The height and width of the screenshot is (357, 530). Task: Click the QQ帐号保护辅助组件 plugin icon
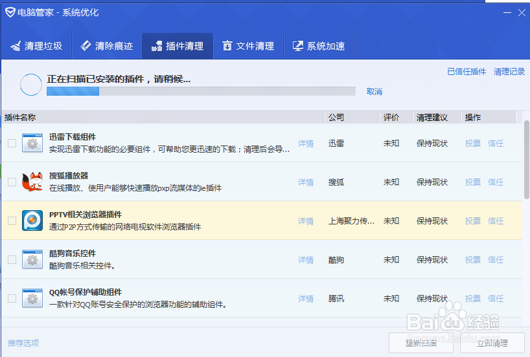pyautogui.click(x=32, y=298)
